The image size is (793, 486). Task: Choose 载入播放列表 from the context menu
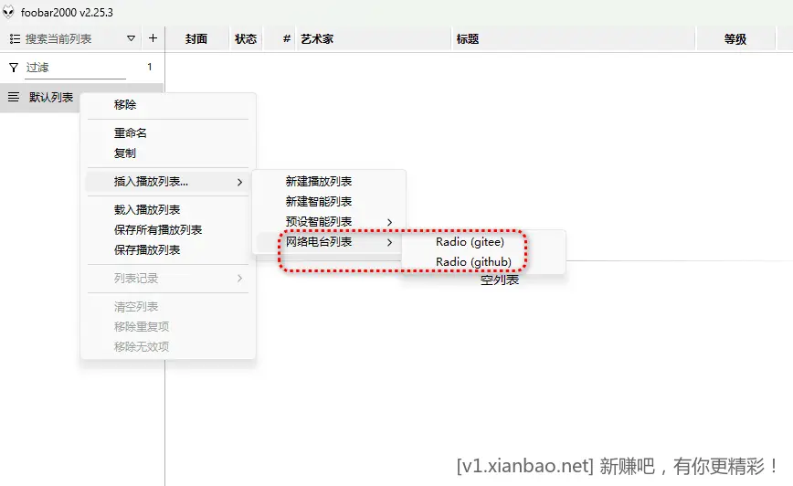coord(168,210)
